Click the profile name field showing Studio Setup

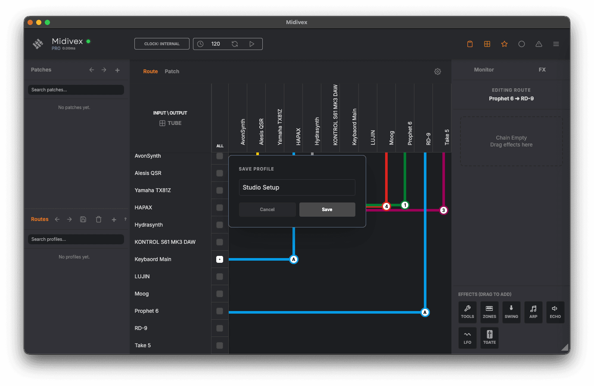(297, 187)
